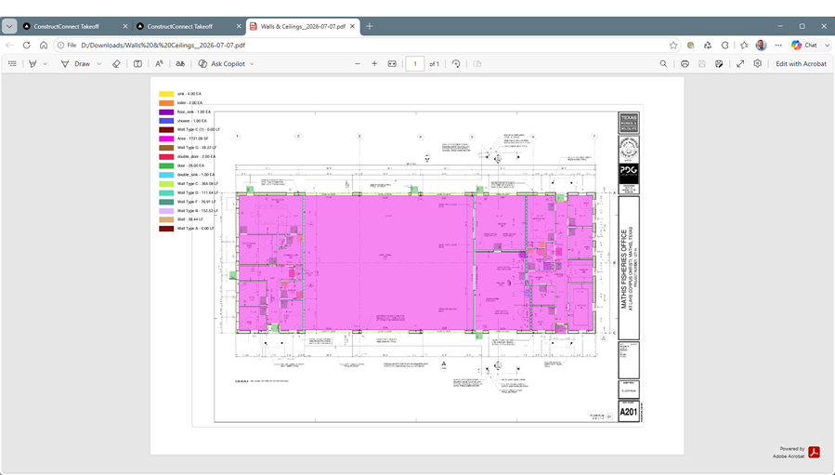Viewport: 835px width, 475px height.
Task: Click the Enter full screen icon
Action: coord(740,63)
